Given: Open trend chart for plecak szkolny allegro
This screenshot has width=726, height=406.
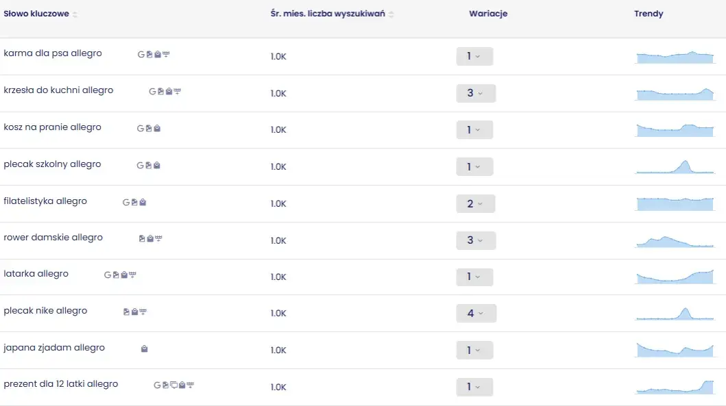Looking at the screenshot, I should click(x=675, y=166).
